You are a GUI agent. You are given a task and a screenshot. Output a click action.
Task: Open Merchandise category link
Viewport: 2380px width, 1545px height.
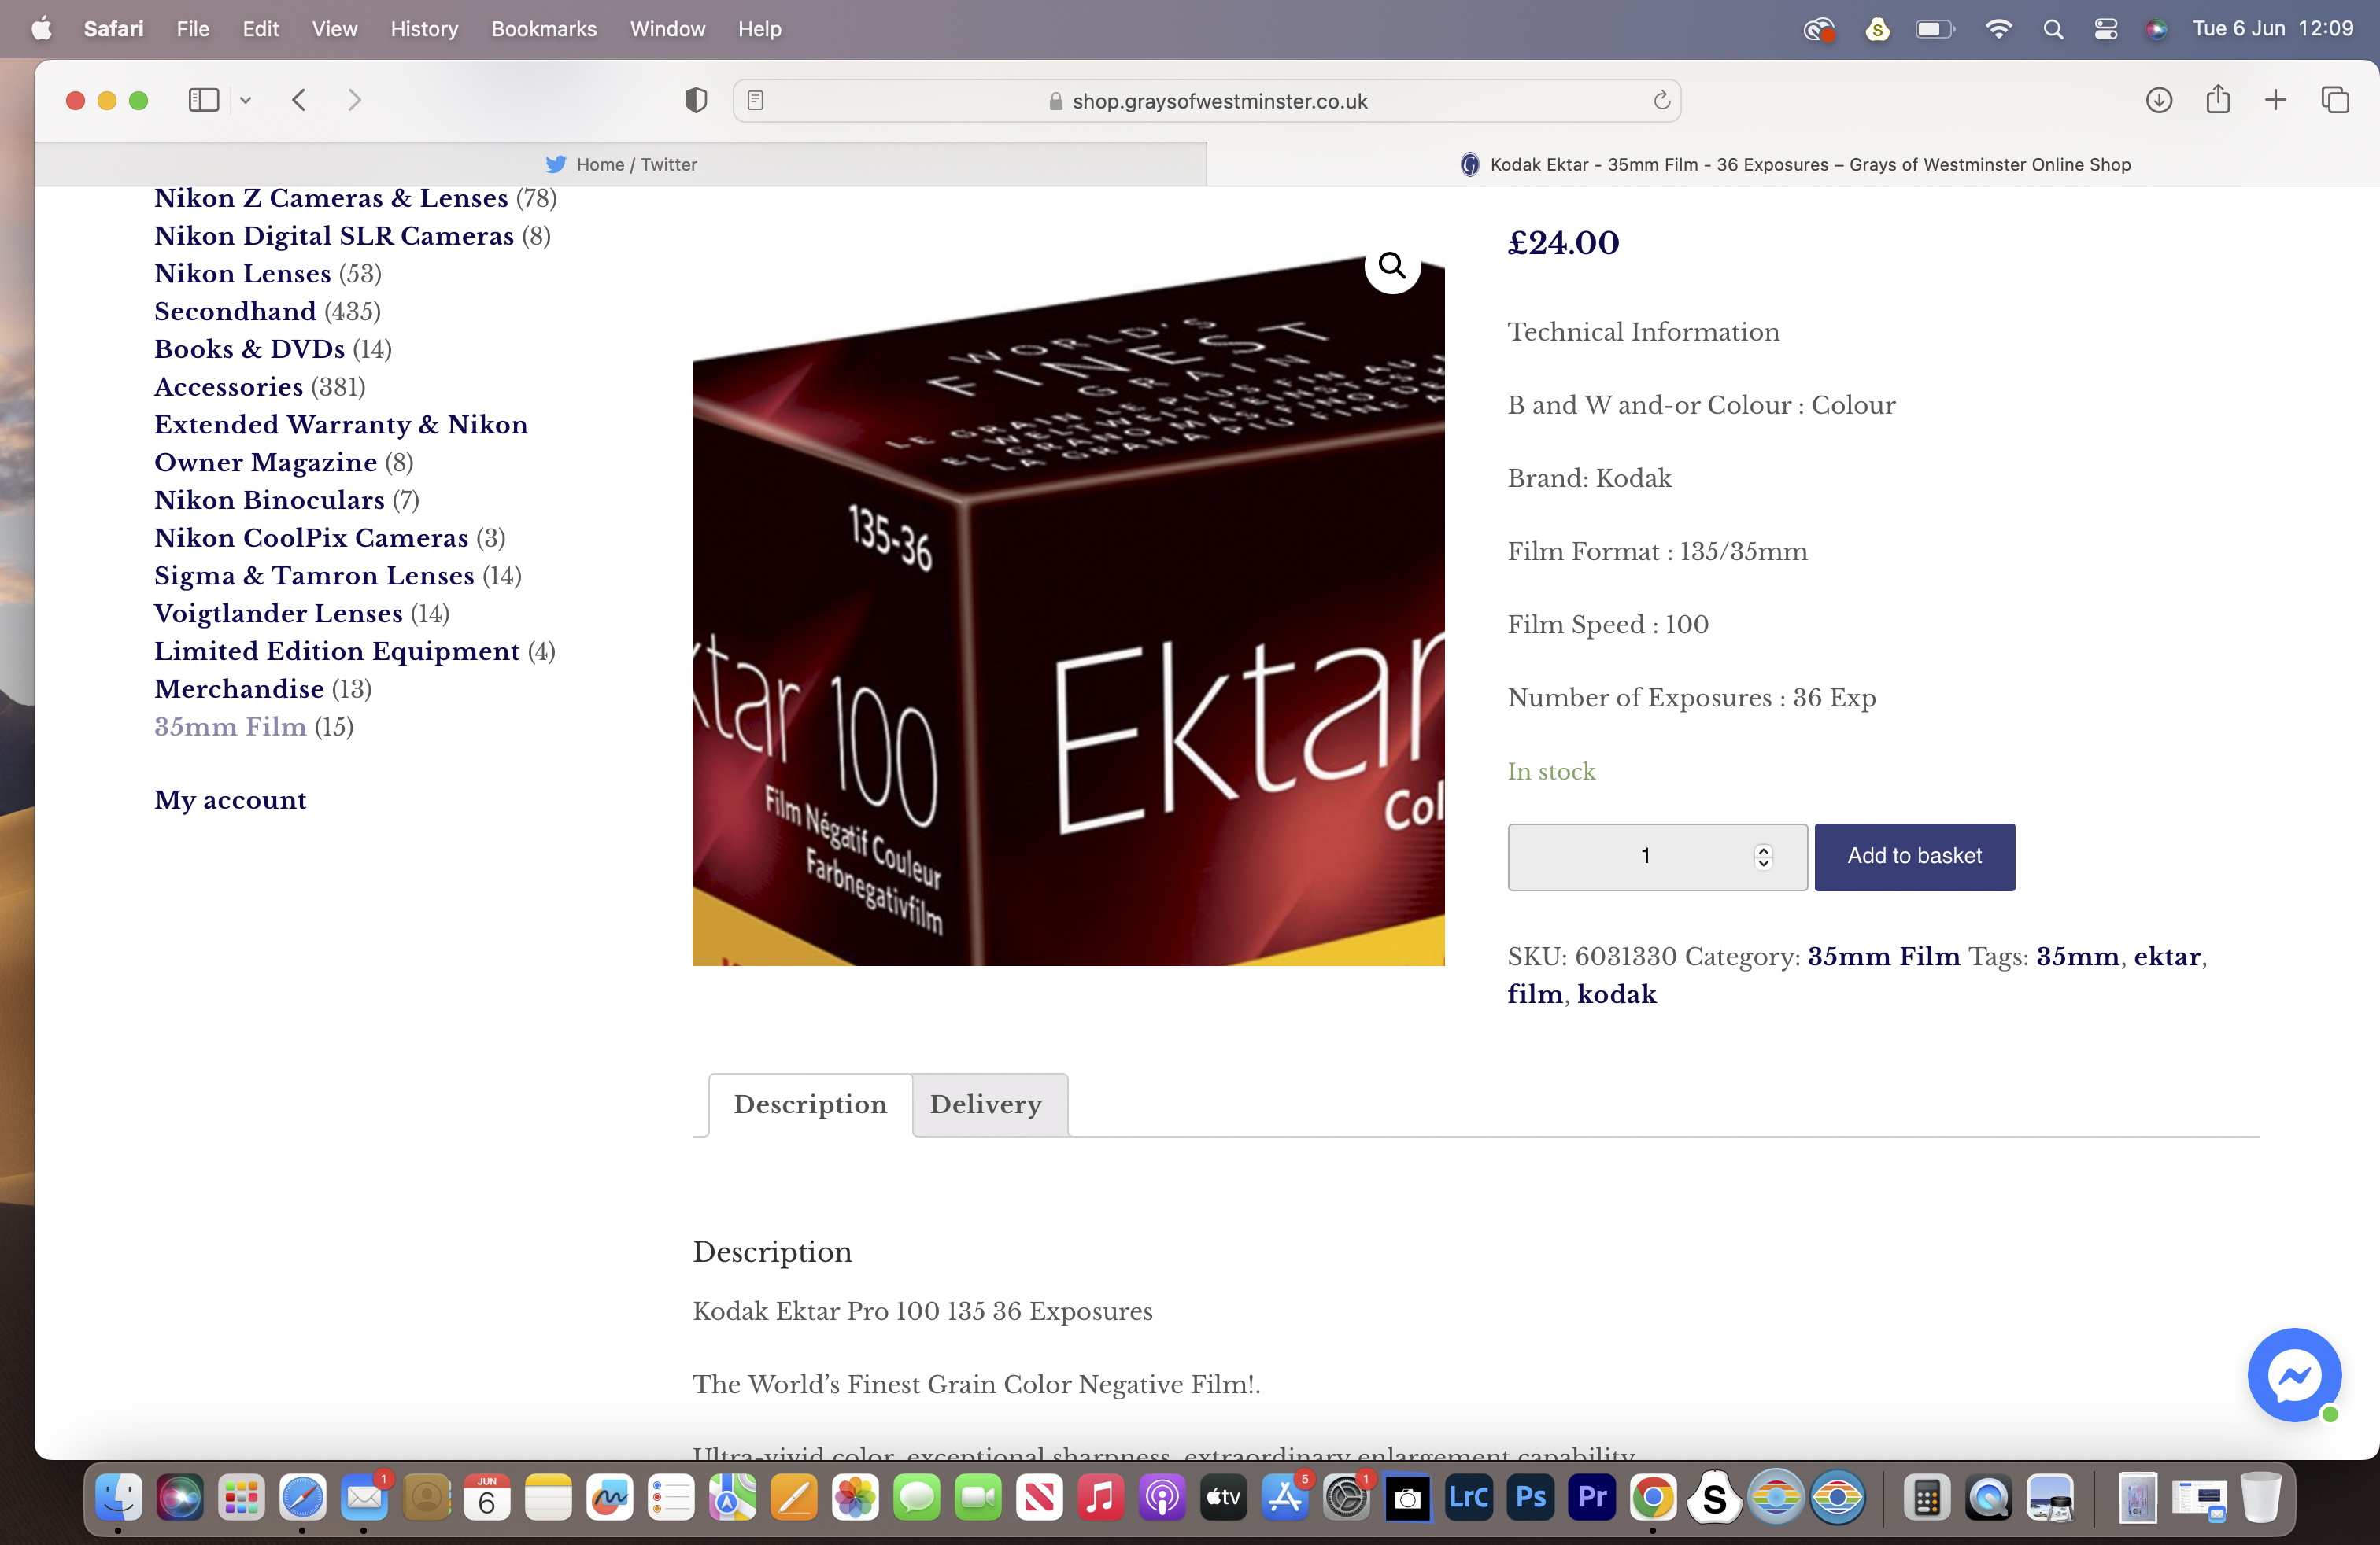click(240, 690)
